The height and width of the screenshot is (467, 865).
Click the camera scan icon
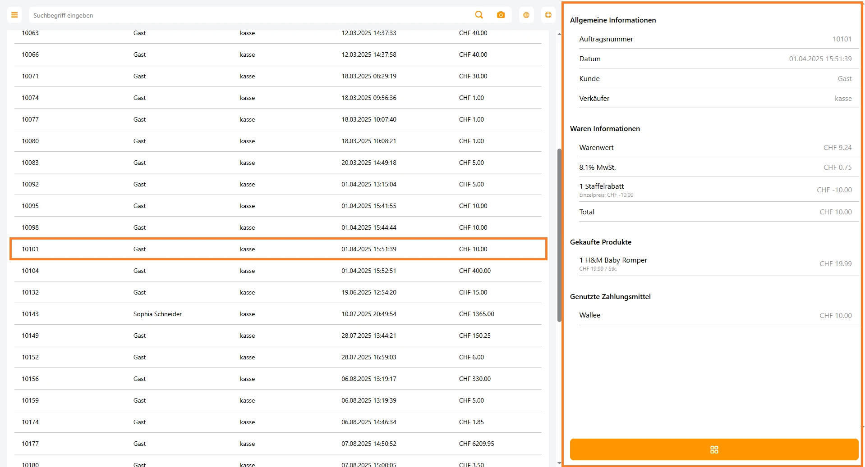[x=501, y=15]
